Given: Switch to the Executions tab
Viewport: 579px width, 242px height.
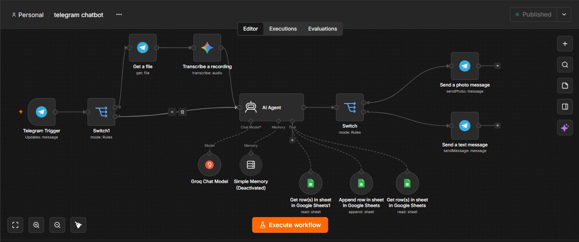Looking at the screenshot, I should 283,29.
